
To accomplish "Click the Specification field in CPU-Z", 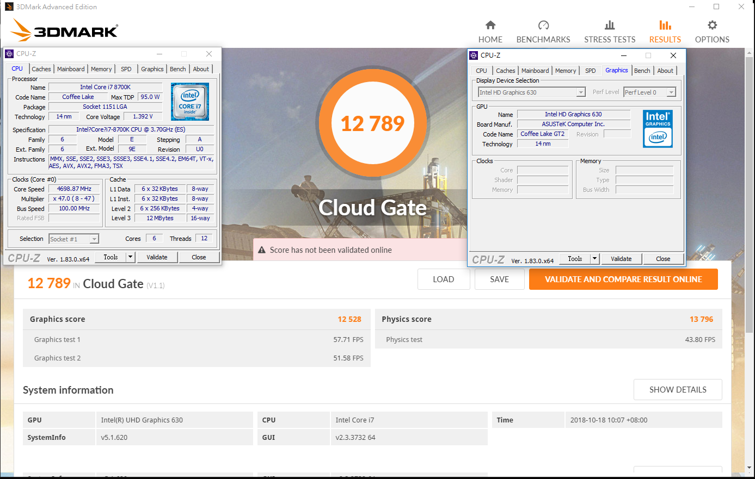I will tap(131, 129).
